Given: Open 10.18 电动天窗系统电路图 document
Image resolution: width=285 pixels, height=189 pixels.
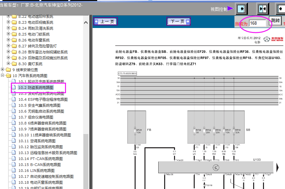Looking at the screenshot, I should tap(40, 182).
